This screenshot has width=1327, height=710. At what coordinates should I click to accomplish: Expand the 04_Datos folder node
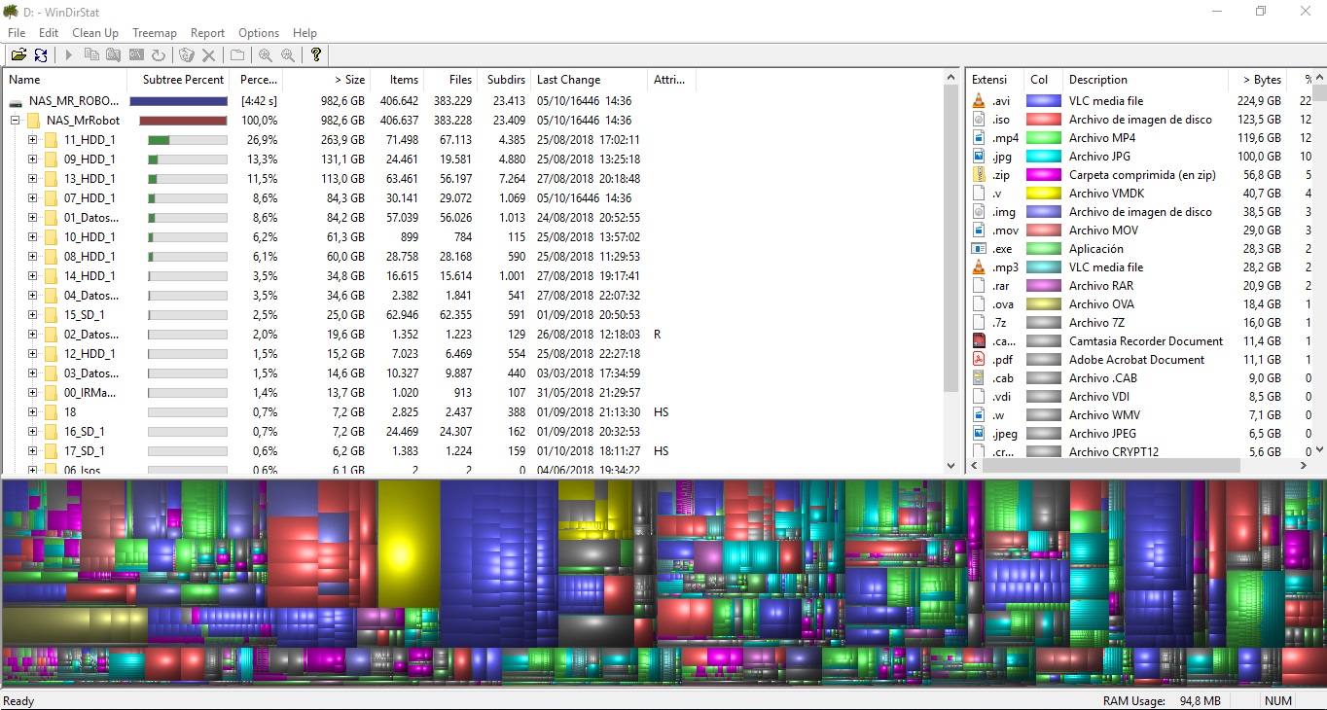[x=30, y=295]
